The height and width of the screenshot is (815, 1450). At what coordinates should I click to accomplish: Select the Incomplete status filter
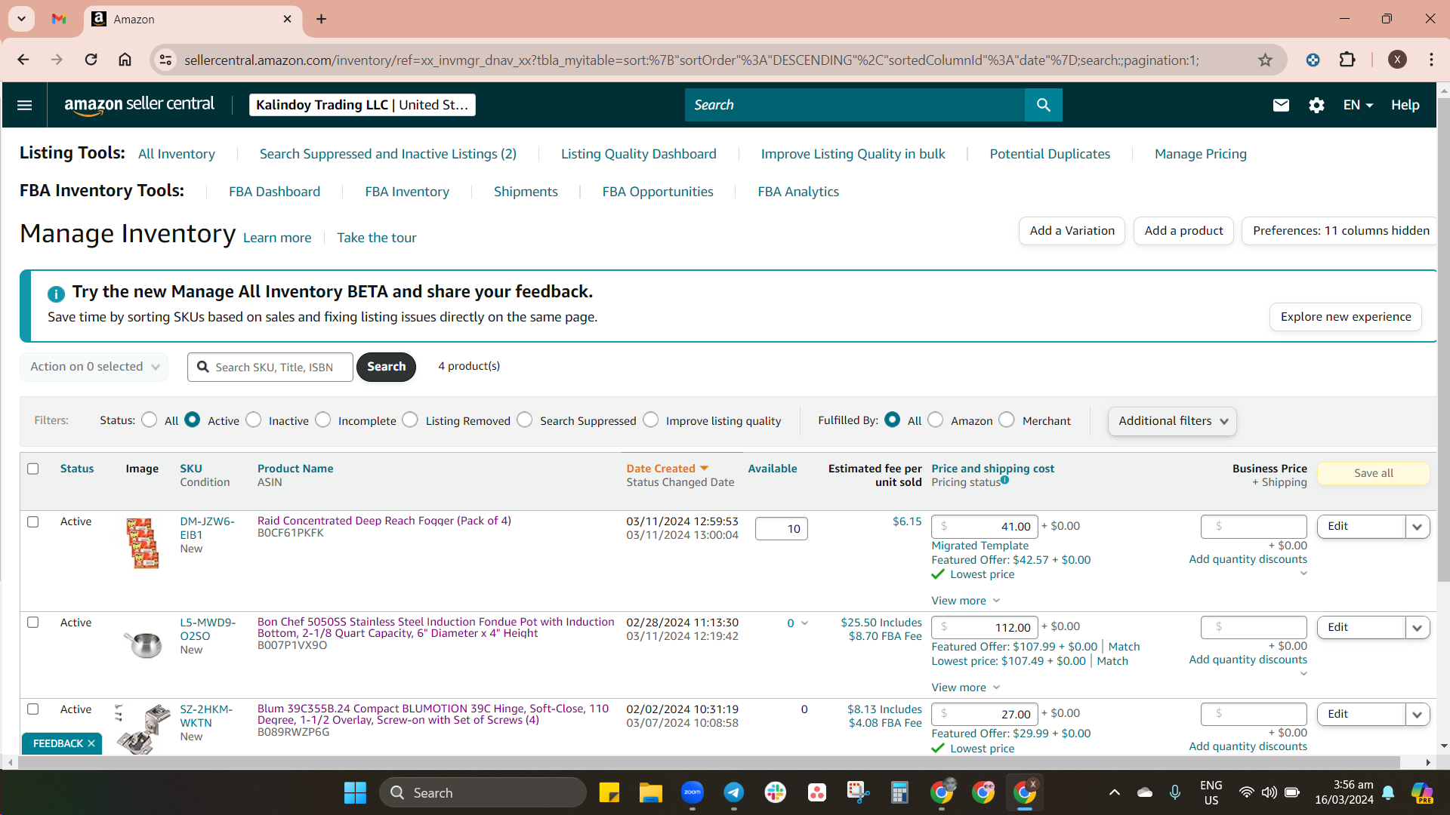pyautogui.click(x=323, y=420)
